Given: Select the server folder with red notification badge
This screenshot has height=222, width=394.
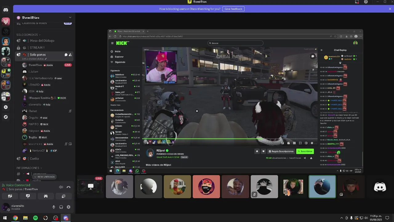Looking at the screenshot, I should (x=6, y=62).
